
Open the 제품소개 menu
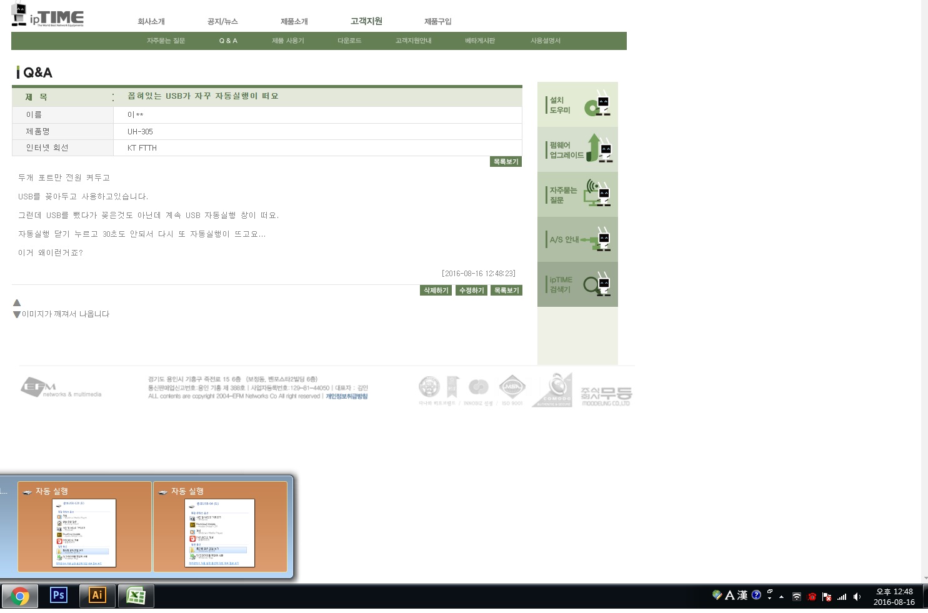click(294, 21)
